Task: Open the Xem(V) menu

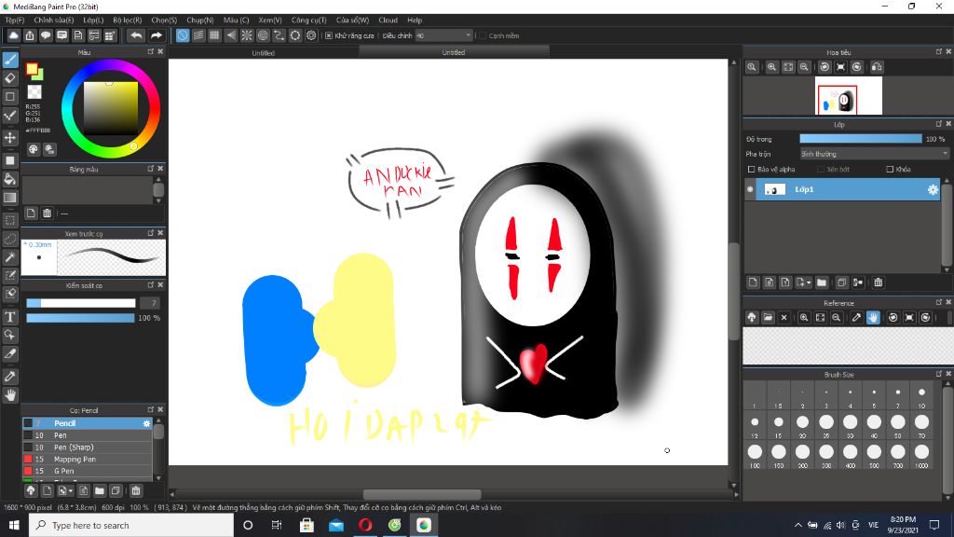Action: pyautogui.click(x=269, y=21)
